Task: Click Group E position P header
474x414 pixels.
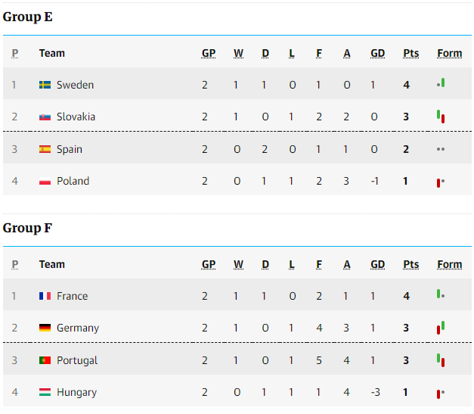Action: (x=15, y=53)
